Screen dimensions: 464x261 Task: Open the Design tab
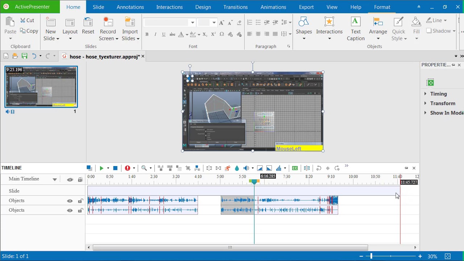203,7
